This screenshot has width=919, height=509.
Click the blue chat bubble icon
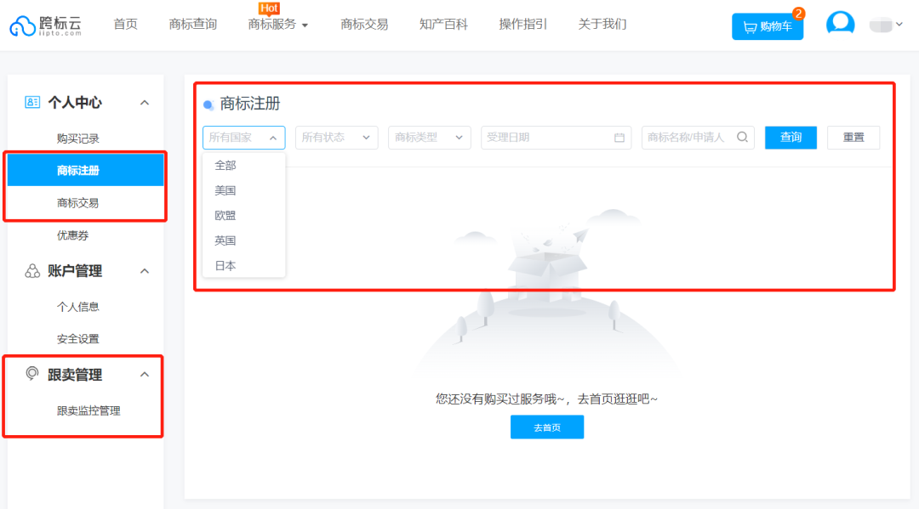point(841,23)
